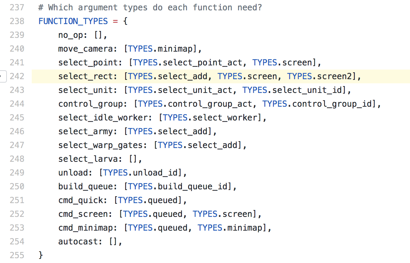Click line number 248
This screenshot has height=263, width=410.
coord(17,159)
